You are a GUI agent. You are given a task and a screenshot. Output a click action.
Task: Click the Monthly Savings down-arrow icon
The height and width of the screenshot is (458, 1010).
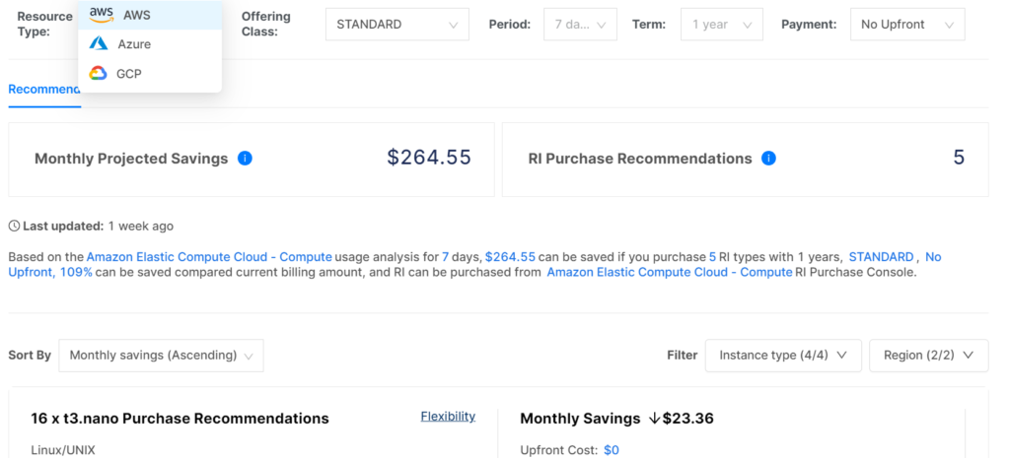tap(655, 419)
